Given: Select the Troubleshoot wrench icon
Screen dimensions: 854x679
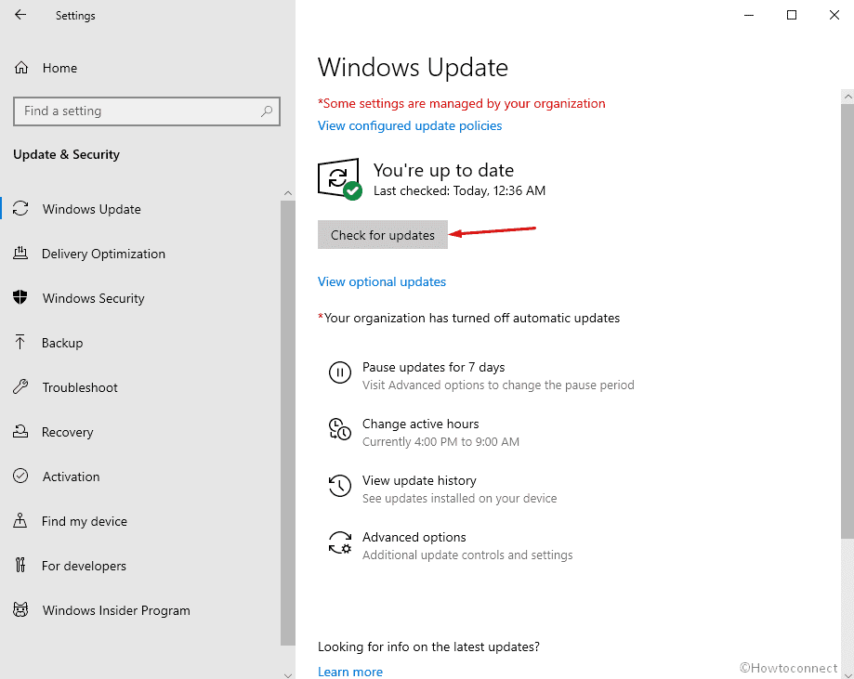Looking at the screenshot, I should click(20, 387).
